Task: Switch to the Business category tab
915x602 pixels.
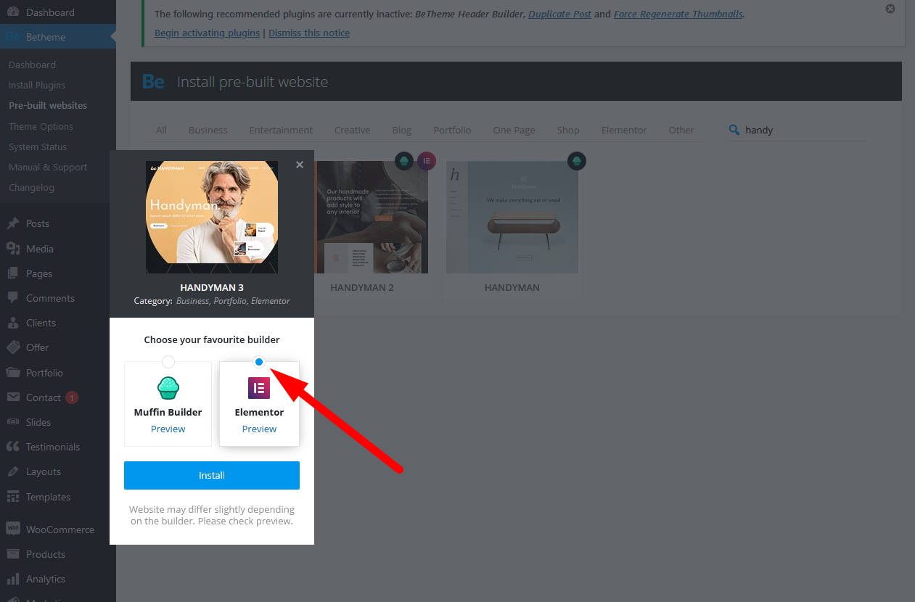Action: click(208, 130)
